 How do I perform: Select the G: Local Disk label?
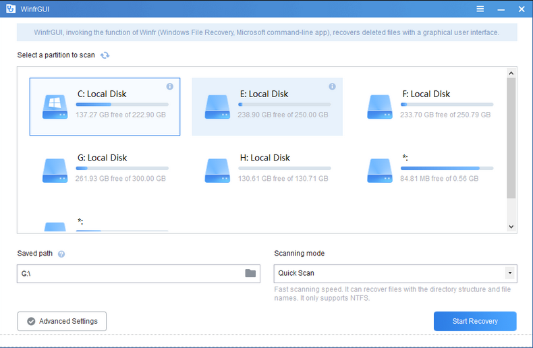[x=103, y=158]
